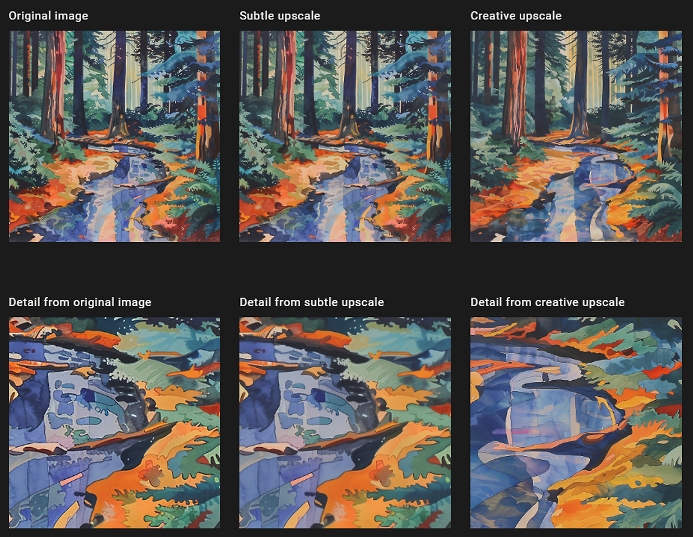Viewport: 693px width, 537px height.
Task: Click the pink stroke in the subtle upscale detail
Action: click(302, 479)
